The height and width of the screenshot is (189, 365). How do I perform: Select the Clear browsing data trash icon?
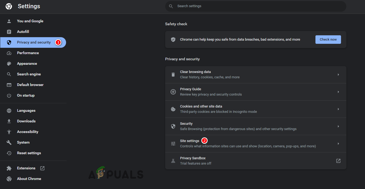point(173,74)
